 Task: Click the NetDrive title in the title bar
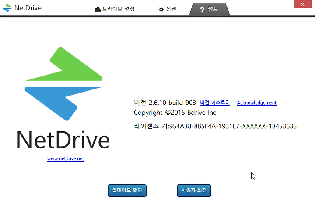click(x=28, y=8)
